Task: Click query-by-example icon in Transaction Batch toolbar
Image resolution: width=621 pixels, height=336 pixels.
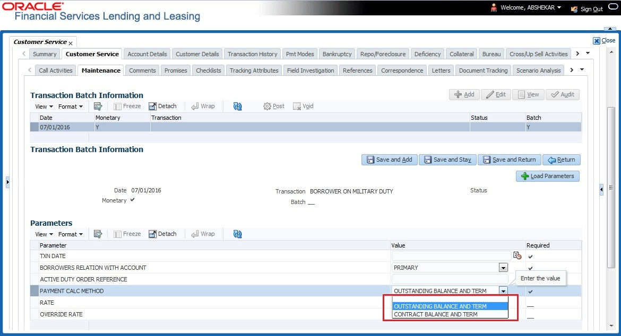Action: pyautogui.click(x=98, y=106)
